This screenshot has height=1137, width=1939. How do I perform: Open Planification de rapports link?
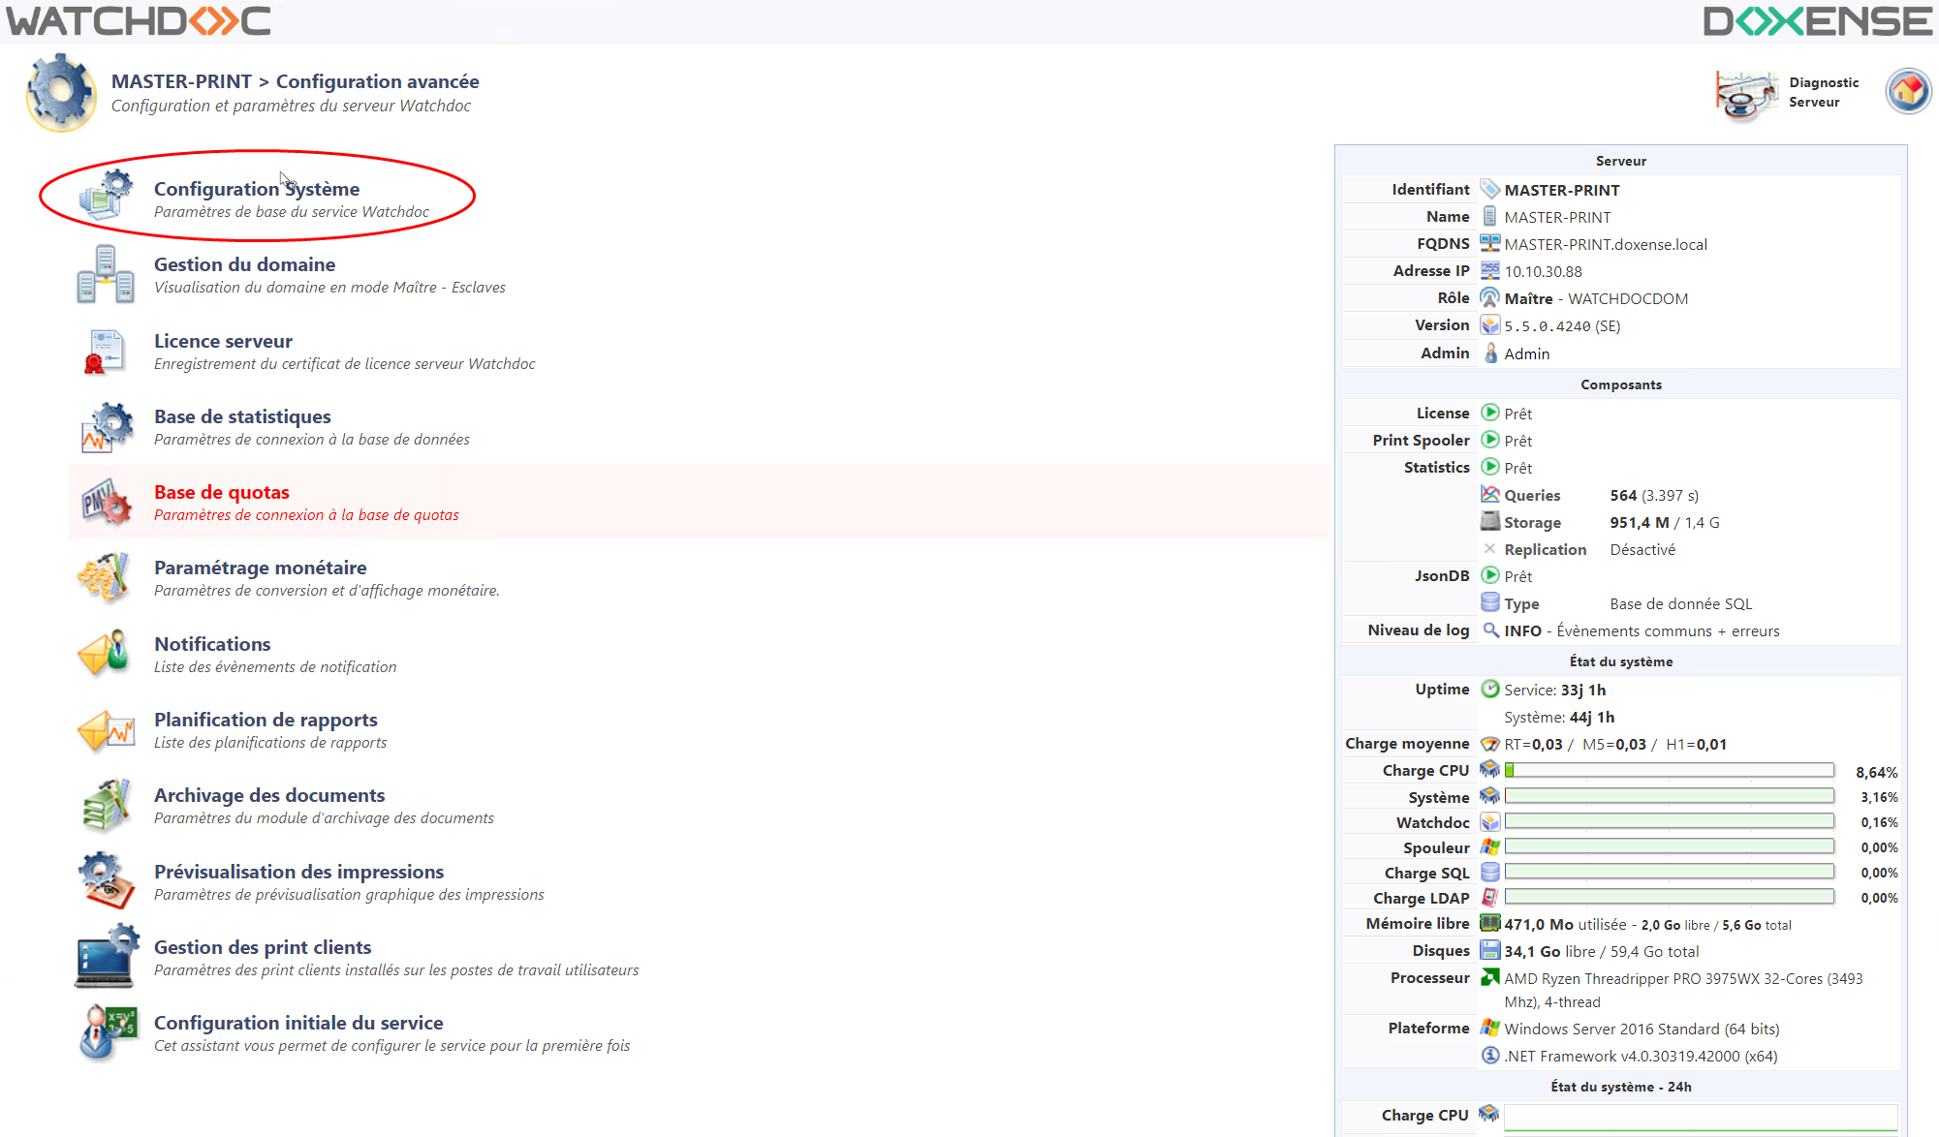point(266,720)
